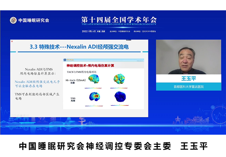The height and width of the screenshot is (157, 226).
Task: Click the slideshow zoom magnifier icon
Action: coord(25,115)
